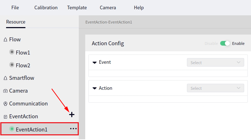The width and height of the screenshot is (251, 140).
Task: Click the Enable label
Action: (238, 43)
